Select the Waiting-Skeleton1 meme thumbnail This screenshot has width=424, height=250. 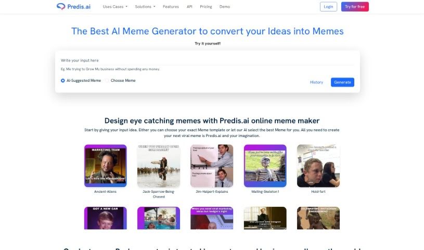click(265, 166)
